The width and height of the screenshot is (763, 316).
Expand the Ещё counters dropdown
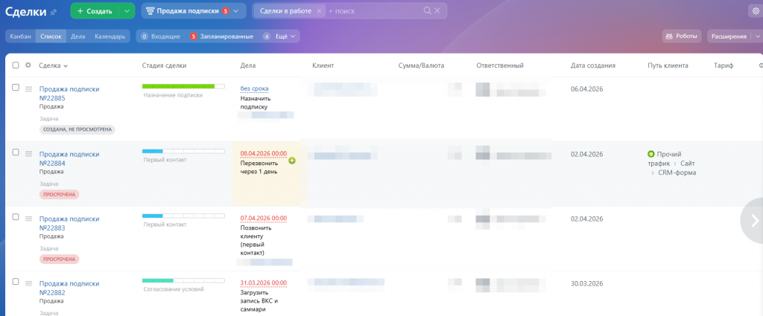(293, 36)
